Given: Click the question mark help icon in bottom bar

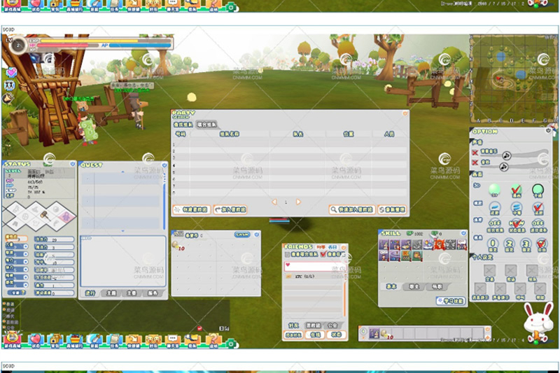Looking at the screenshot, I should tap(213, 339).
